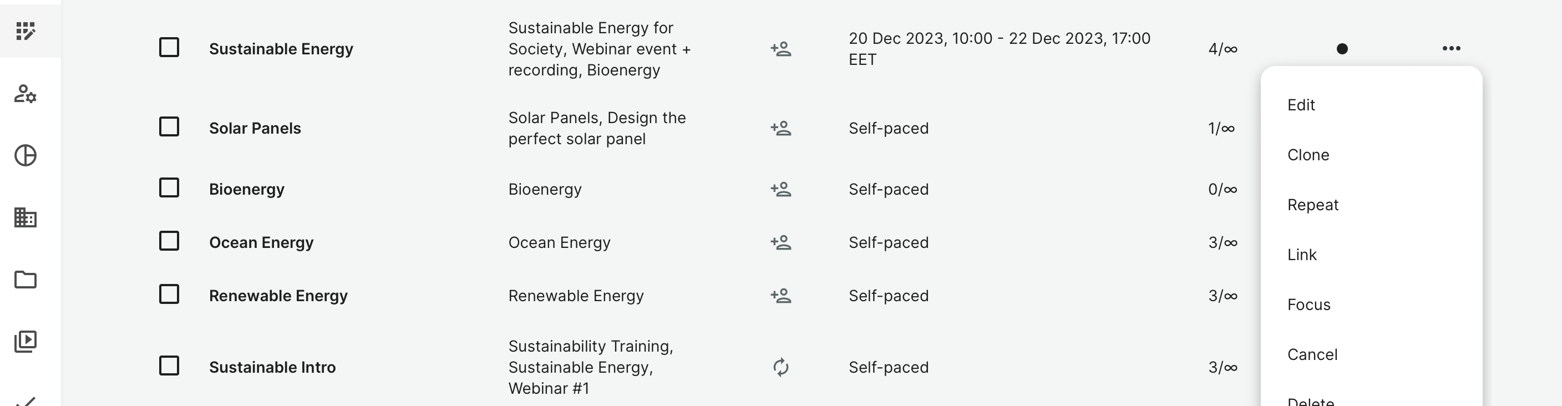Open the organizations building icon

tap(26, 217)
